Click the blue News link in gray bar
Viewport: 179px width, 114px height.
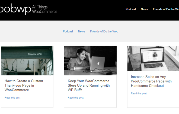point(82,31)
